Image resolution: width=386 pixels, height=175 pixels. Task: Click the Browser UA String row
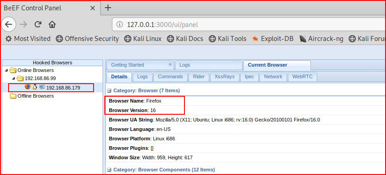pos(246,120)
